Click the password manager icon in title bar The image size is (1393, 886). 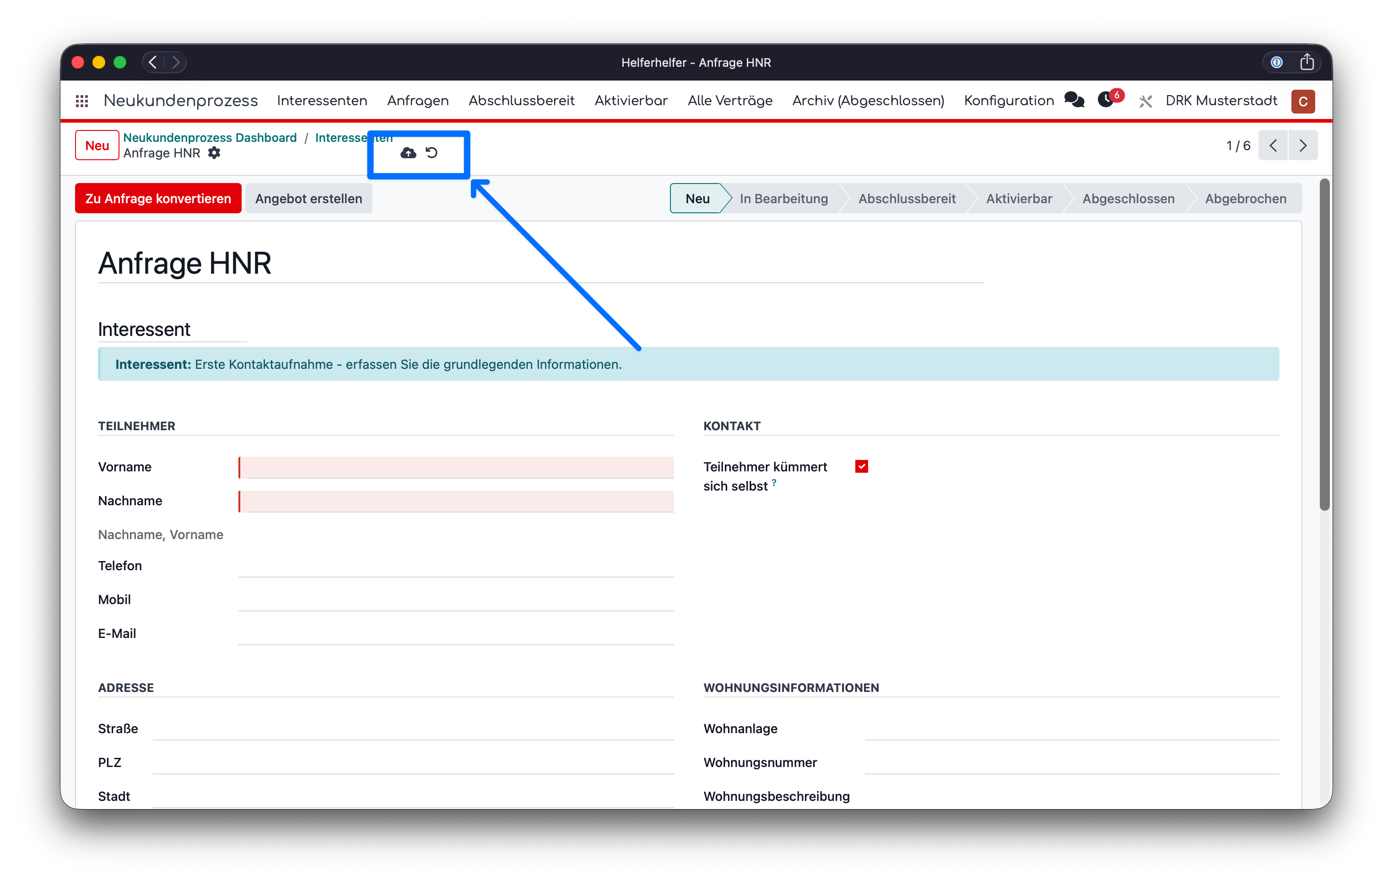[x=1277, y=62]
